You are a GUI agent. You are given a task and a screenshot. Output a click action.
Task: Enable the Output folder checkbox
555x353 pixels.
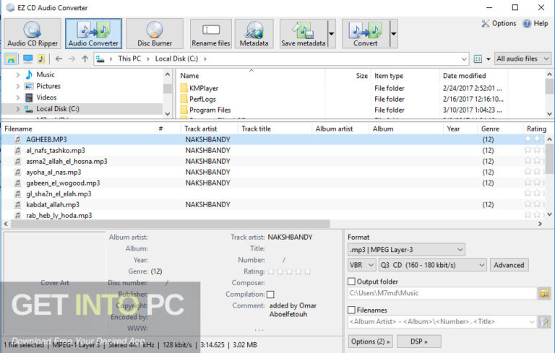coord(351,282)
